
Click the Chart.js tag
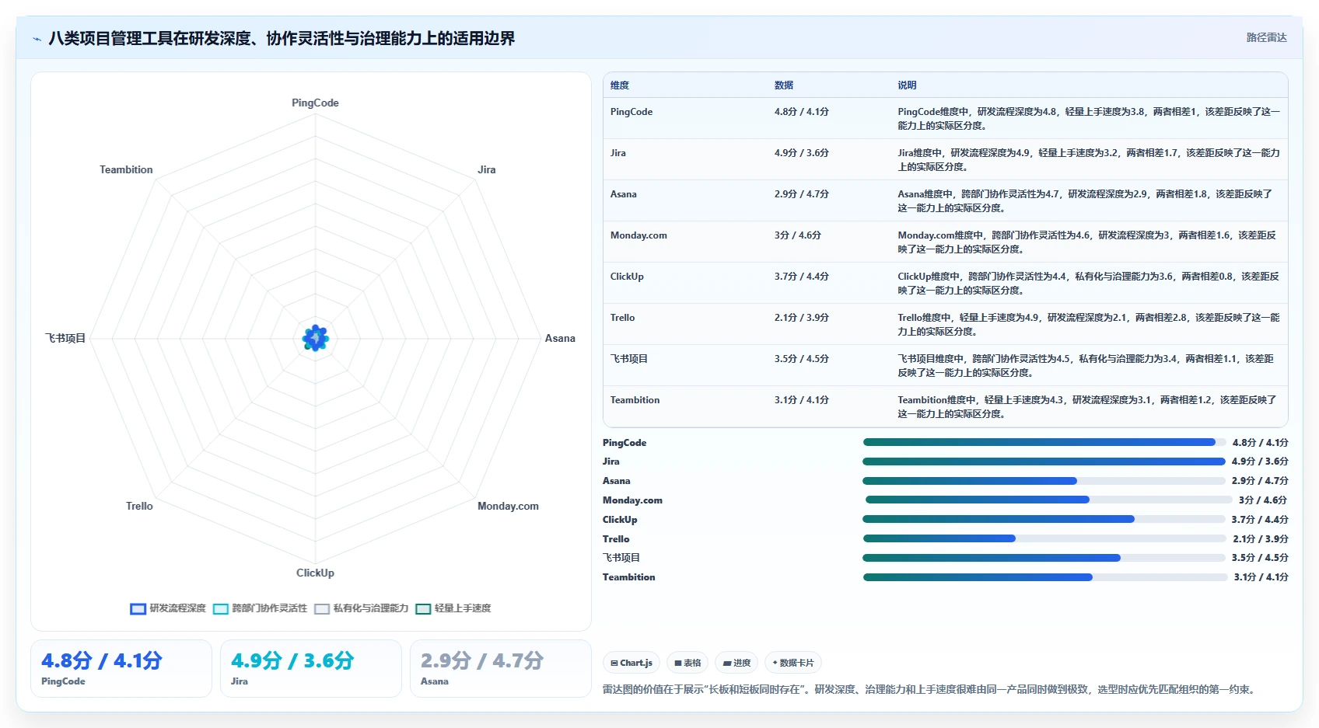click(x=632, y=663)
